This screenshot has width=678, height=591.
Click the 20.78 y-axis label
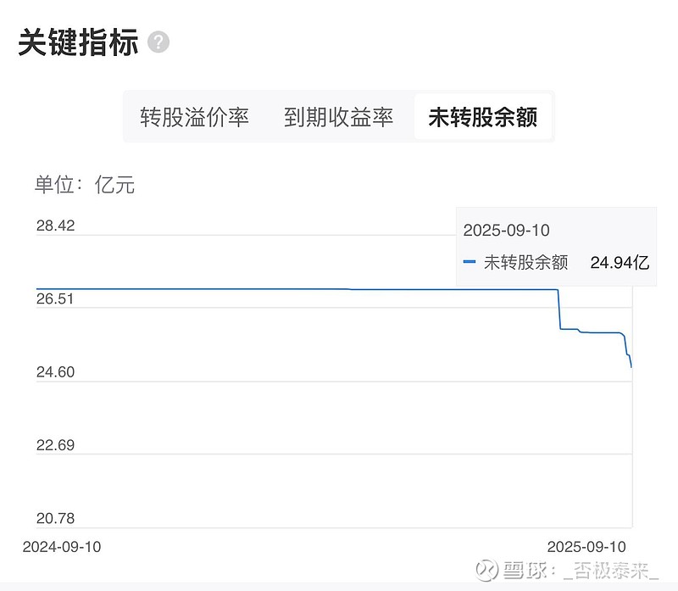point(56,518)
